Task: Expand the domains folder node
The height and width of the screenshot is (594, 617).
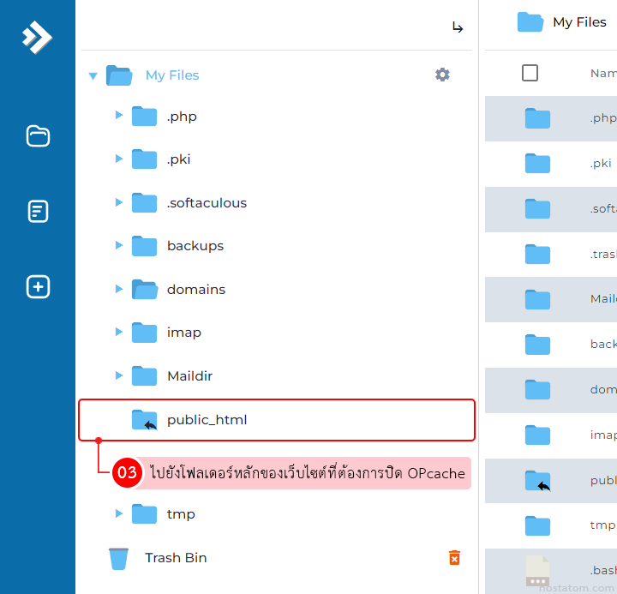Action: 119,290
